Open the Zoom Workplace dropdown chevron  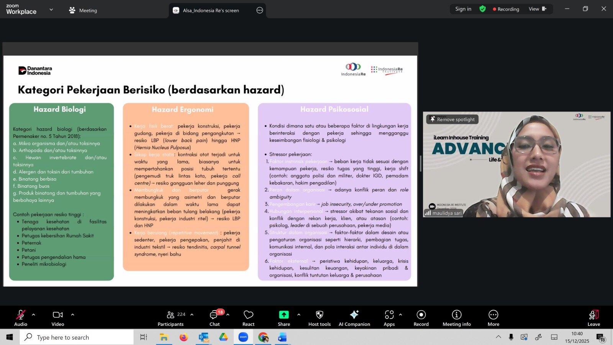[51, 10]
